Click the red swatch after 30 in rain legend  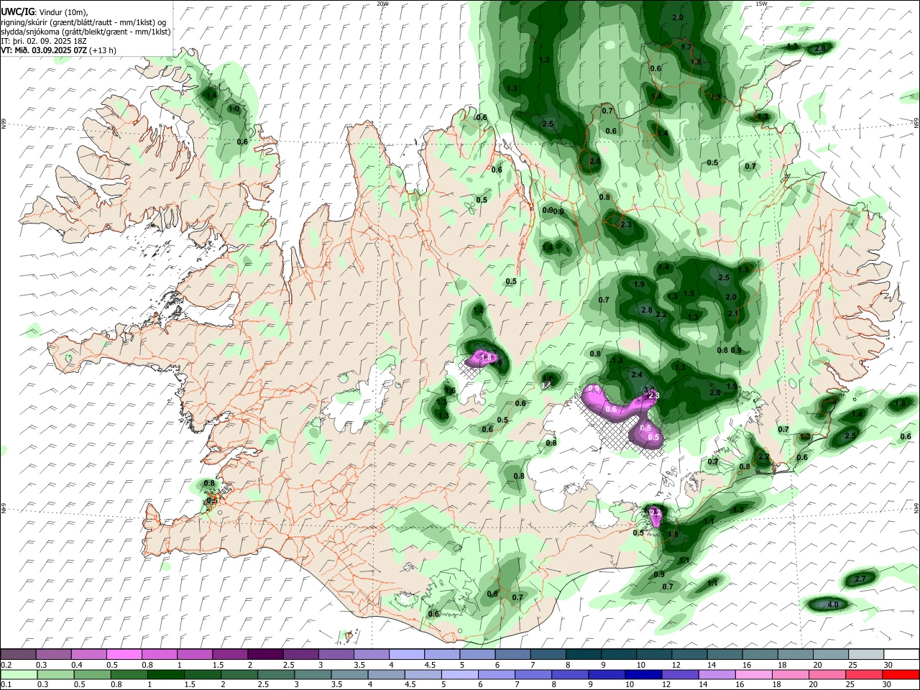coord(901,674)
